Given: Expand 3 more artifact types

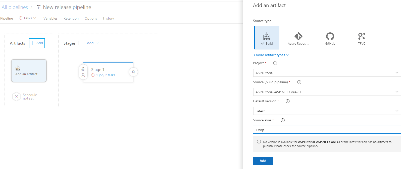Looking at the screenshot, I should (271, 55).
